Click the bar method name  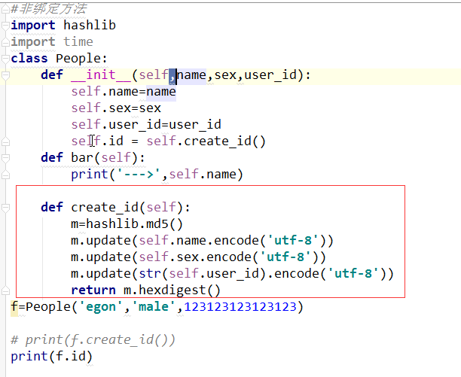82,158
